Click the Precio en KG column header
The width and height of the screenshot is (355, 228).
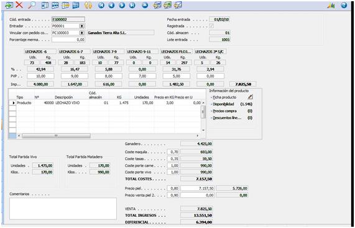(164, 97)
